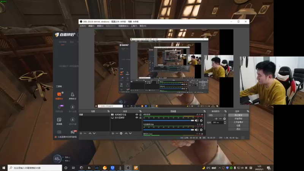Open 视频捕获设备 mixer channel settings gear
304x171 pixels.
coord(201,130)
